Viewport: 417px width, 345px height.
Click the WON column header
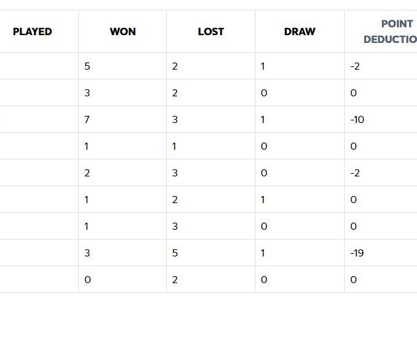[122, 31]
